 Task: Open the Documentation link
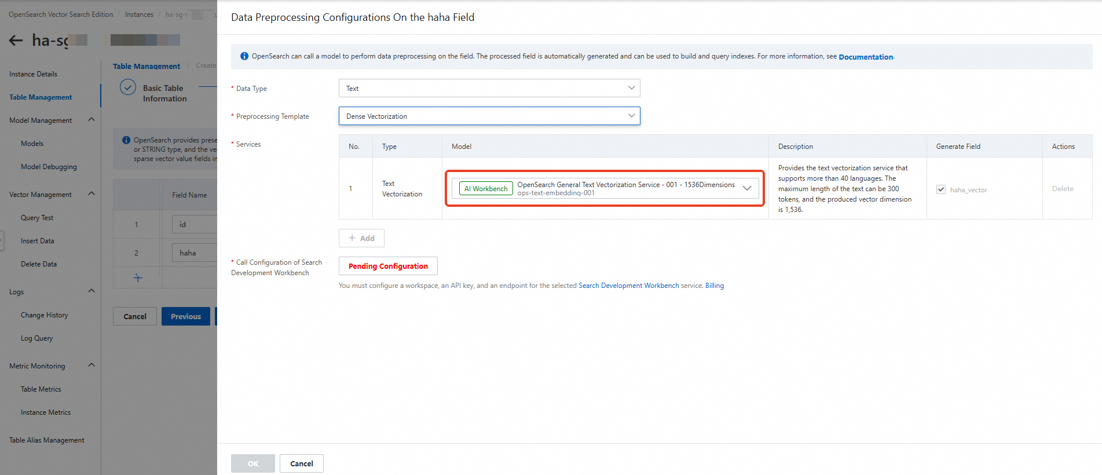click(x=865, y=57)
